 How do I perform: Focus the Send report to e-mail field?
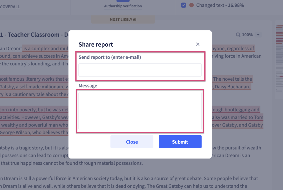[x=140, y=70]
